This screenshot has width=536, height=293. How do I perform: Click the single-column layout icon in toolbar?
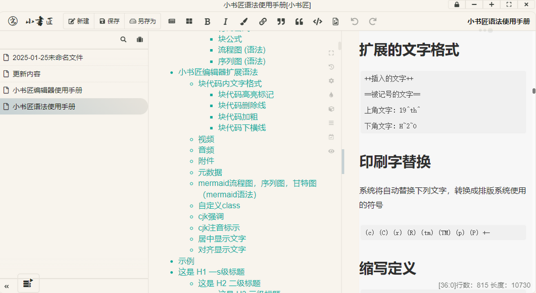coord(172,21)
